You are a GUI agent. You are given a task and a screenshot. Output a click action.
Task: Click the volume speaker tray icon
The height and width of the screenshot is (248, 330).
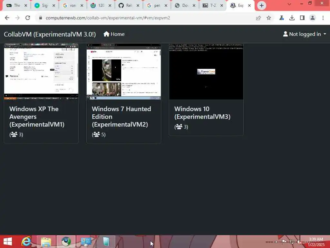pyautogui.click(x=299, y=242)
